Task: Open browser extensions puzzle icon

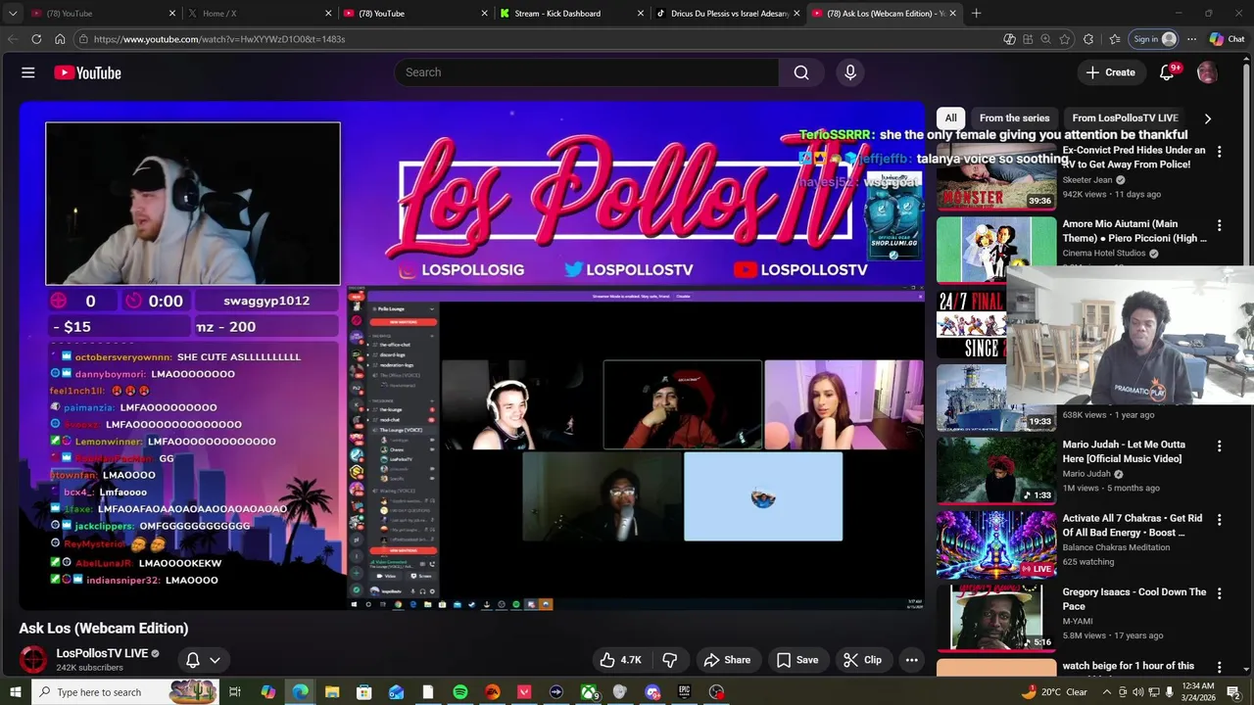Action: point(1088,39)
